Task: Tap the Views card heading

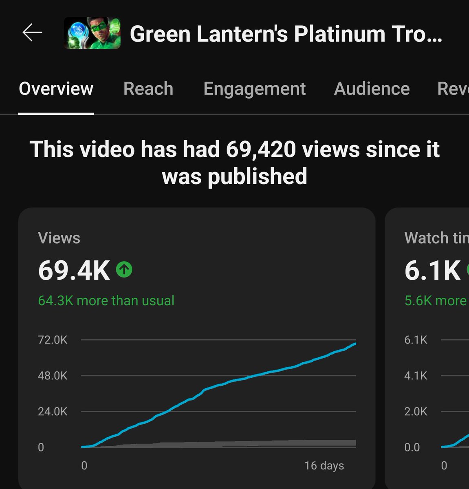Action: click(x=59, y=238)
